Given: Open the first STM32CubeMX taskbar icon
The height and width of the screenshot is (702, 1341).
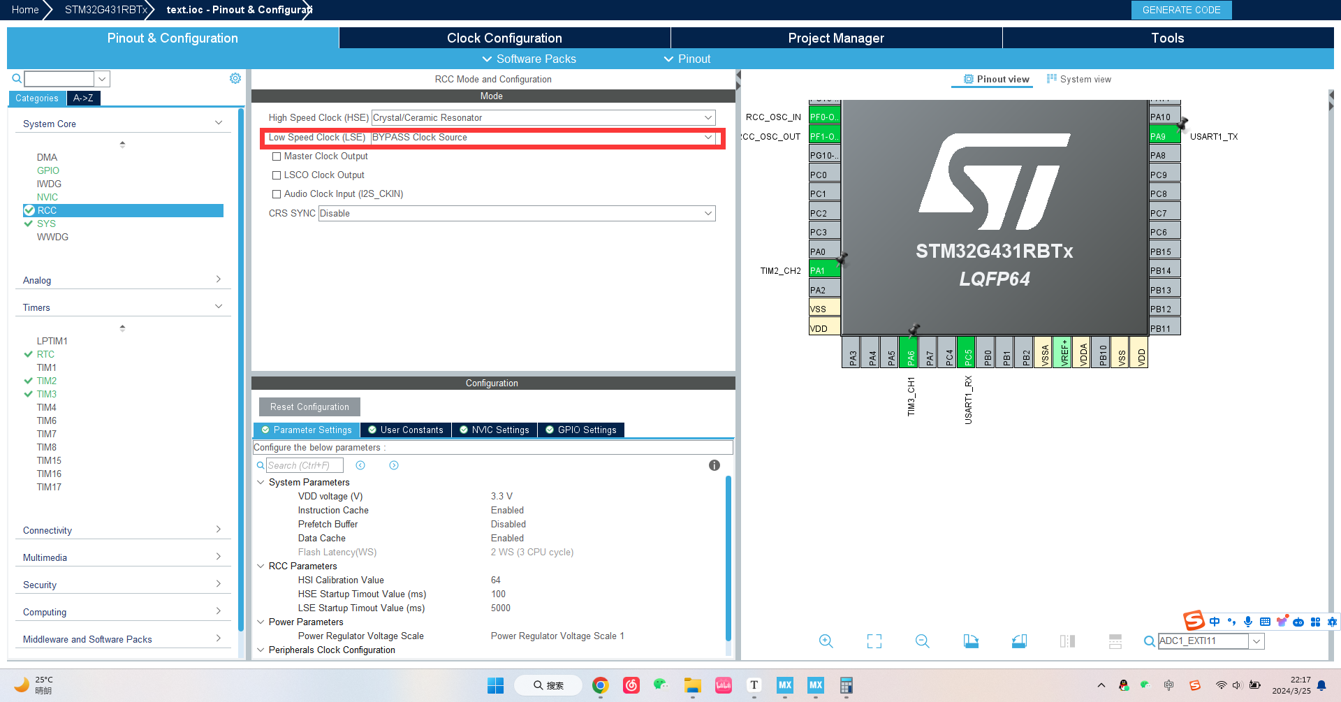Looking at the screenshot, I should point(785,686).
